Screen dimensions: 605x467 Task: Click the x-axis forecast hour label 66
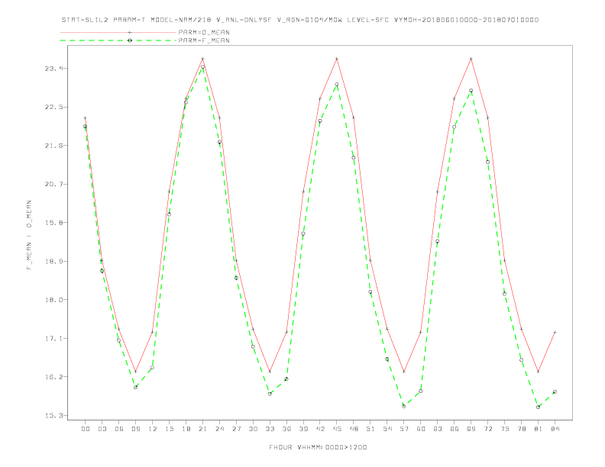tap(455, 429)
